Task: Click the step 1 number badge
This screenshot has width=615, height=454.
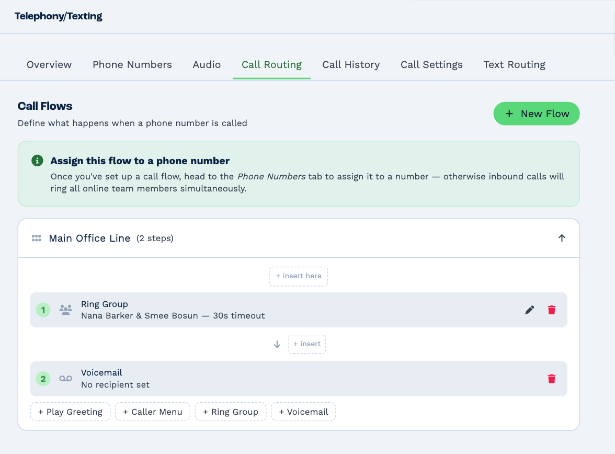Action: (43, 310)
